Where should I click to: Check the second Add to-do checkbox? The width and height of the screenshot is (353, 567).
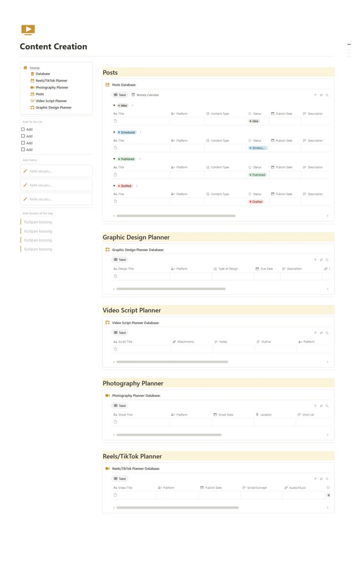click(x=23, y=136)
